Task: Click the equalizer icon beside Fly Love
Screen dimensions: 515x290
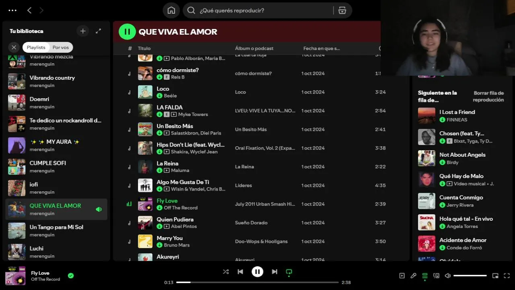Action: [129, 204]
